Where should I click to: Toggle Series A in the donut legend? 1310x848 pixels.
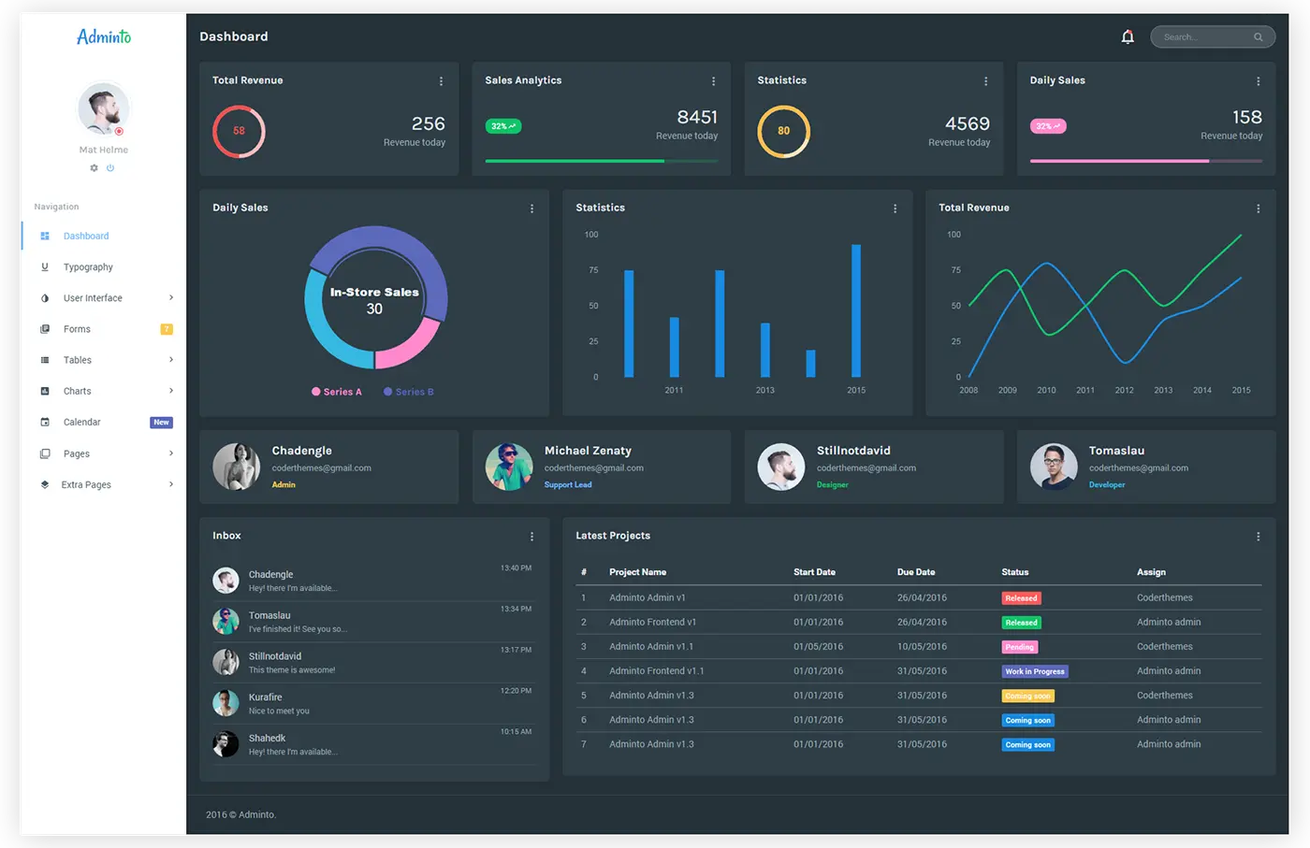point(337,392)
